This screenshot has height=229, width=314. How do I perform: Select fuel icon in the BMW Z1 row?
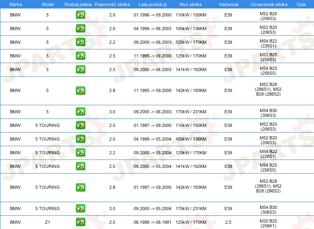(x=80, y=222)
